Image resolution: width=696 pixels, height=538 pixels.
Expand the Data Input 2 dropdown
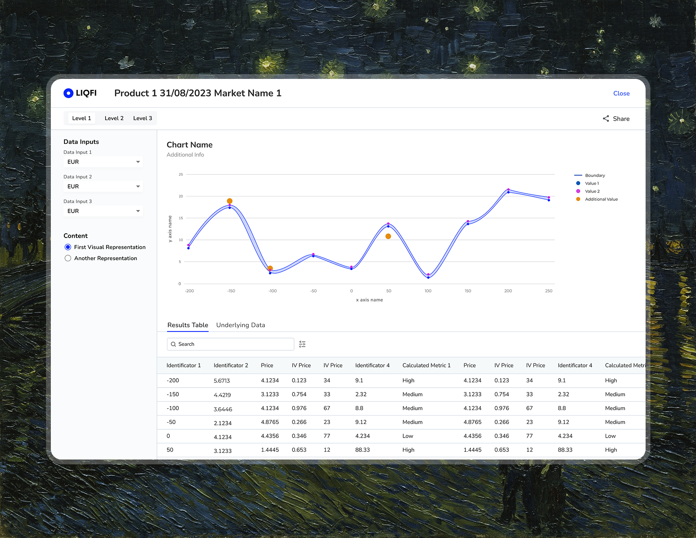pos(103,186)
